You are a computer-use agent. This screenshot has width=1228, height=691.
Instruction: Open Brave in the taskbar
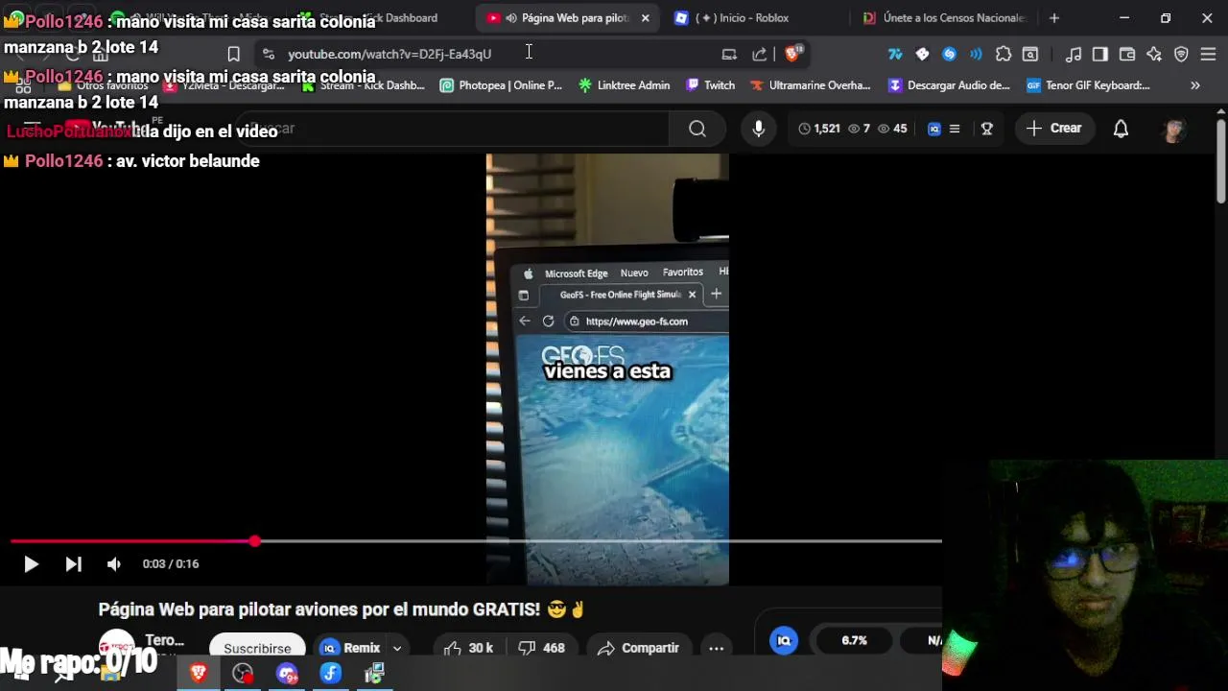(x=199, y=674)
